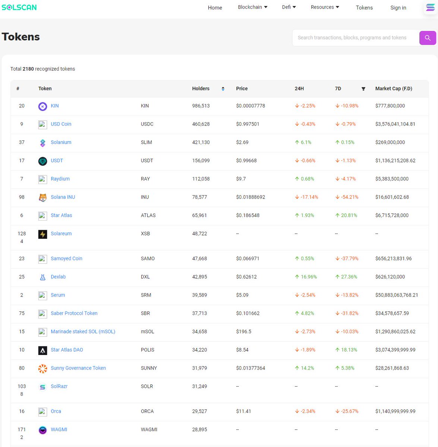Click the Holders column header
The image size is (438, 447).
201,89
